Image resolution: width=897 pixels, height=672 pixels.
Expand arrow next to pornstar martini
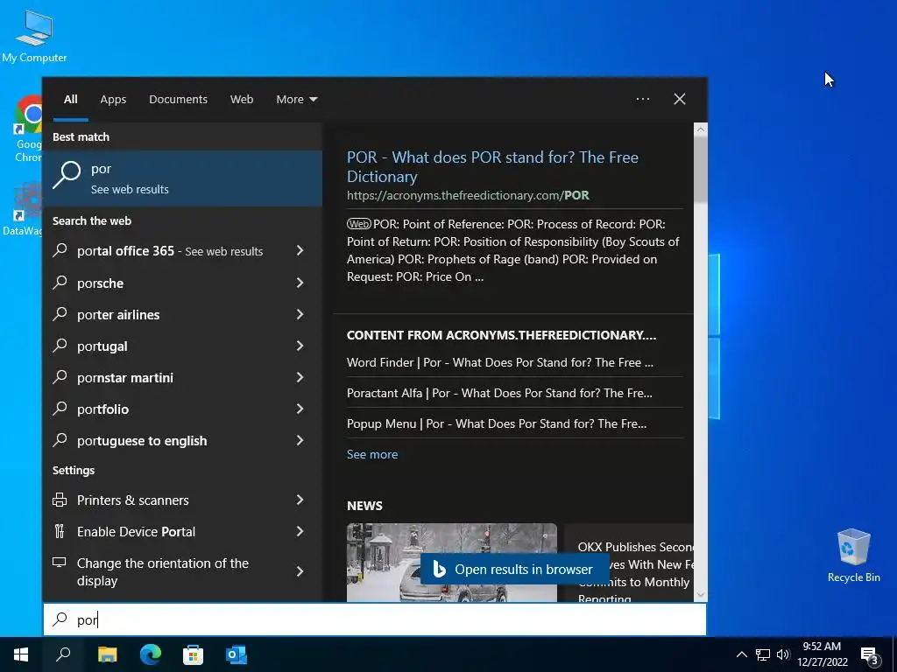(300, 377)
